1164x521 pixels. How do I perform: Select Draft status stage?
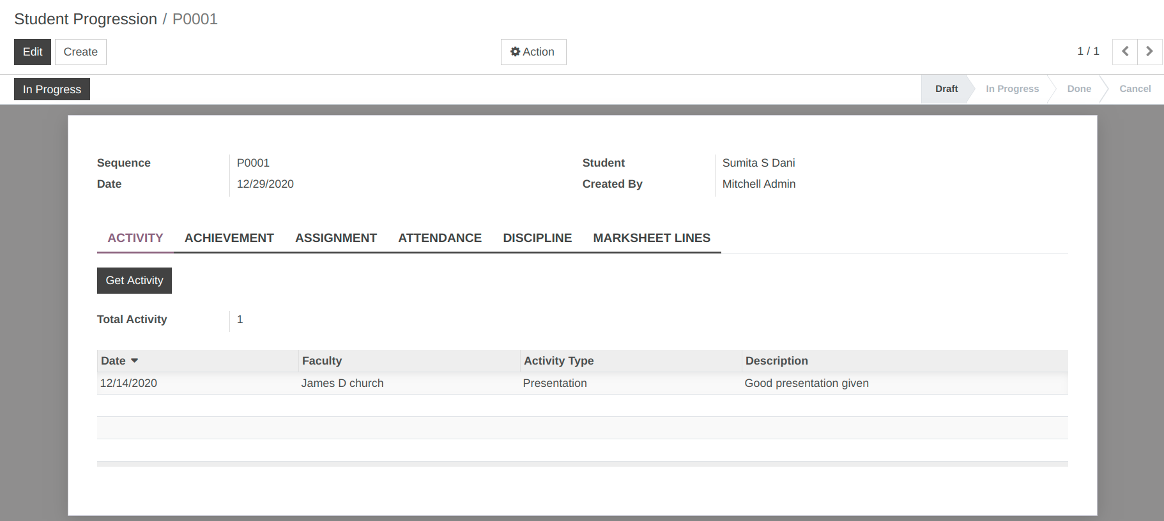point(946,89)
